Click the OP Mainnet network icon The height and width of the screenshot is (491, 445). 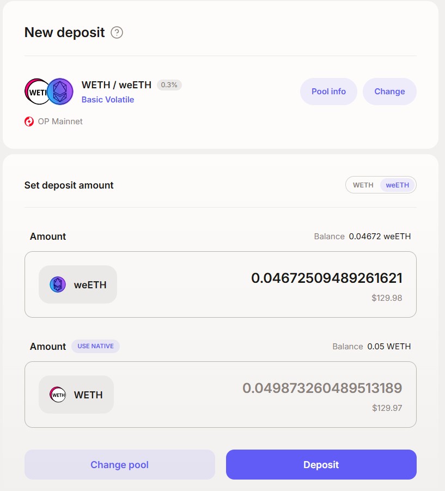point(29,122)
